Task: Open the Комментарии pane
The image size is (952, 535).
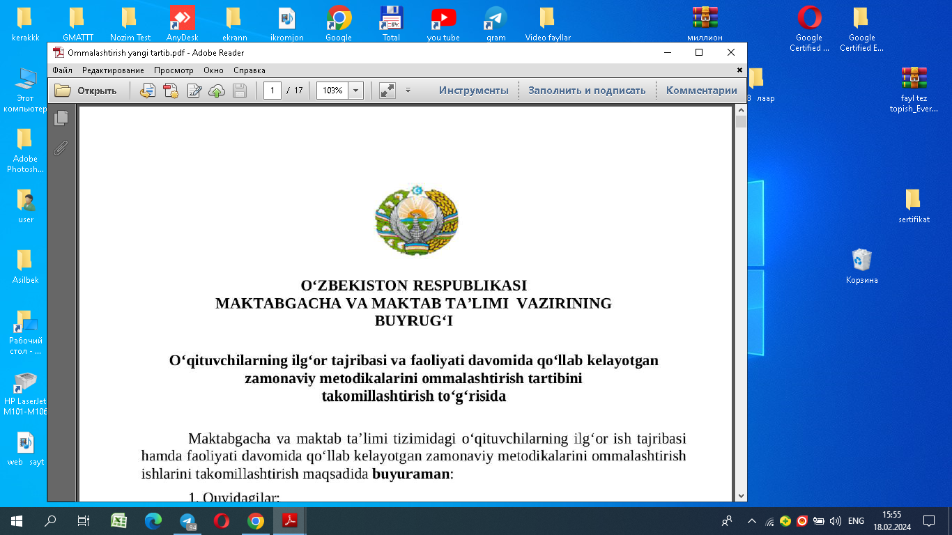Action: point(701,91)
